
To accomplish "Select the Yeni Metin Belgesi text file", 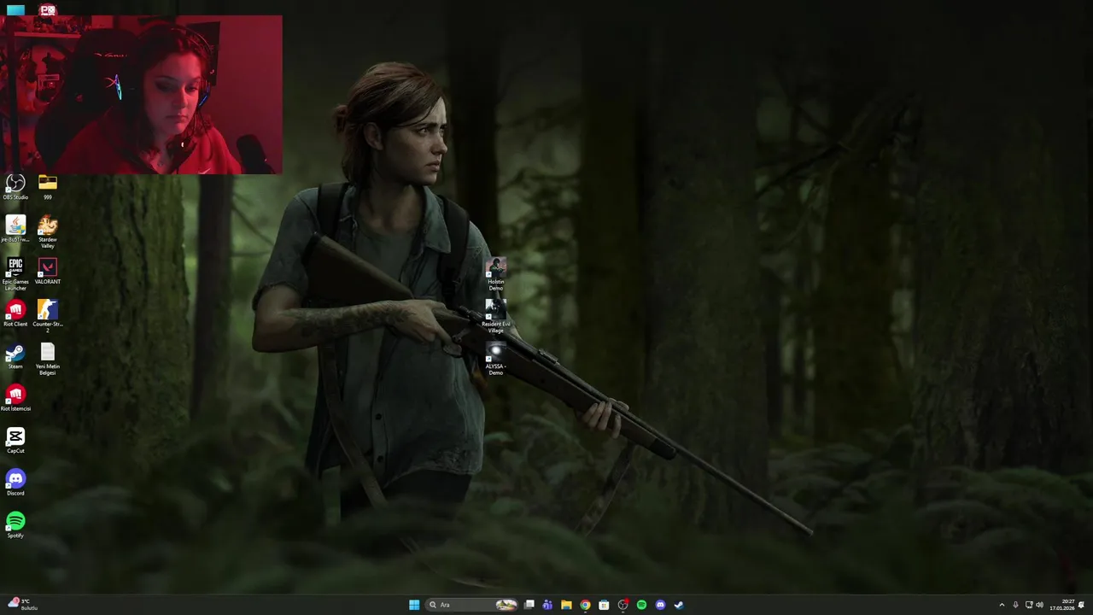I will click(x=48, y=360).
